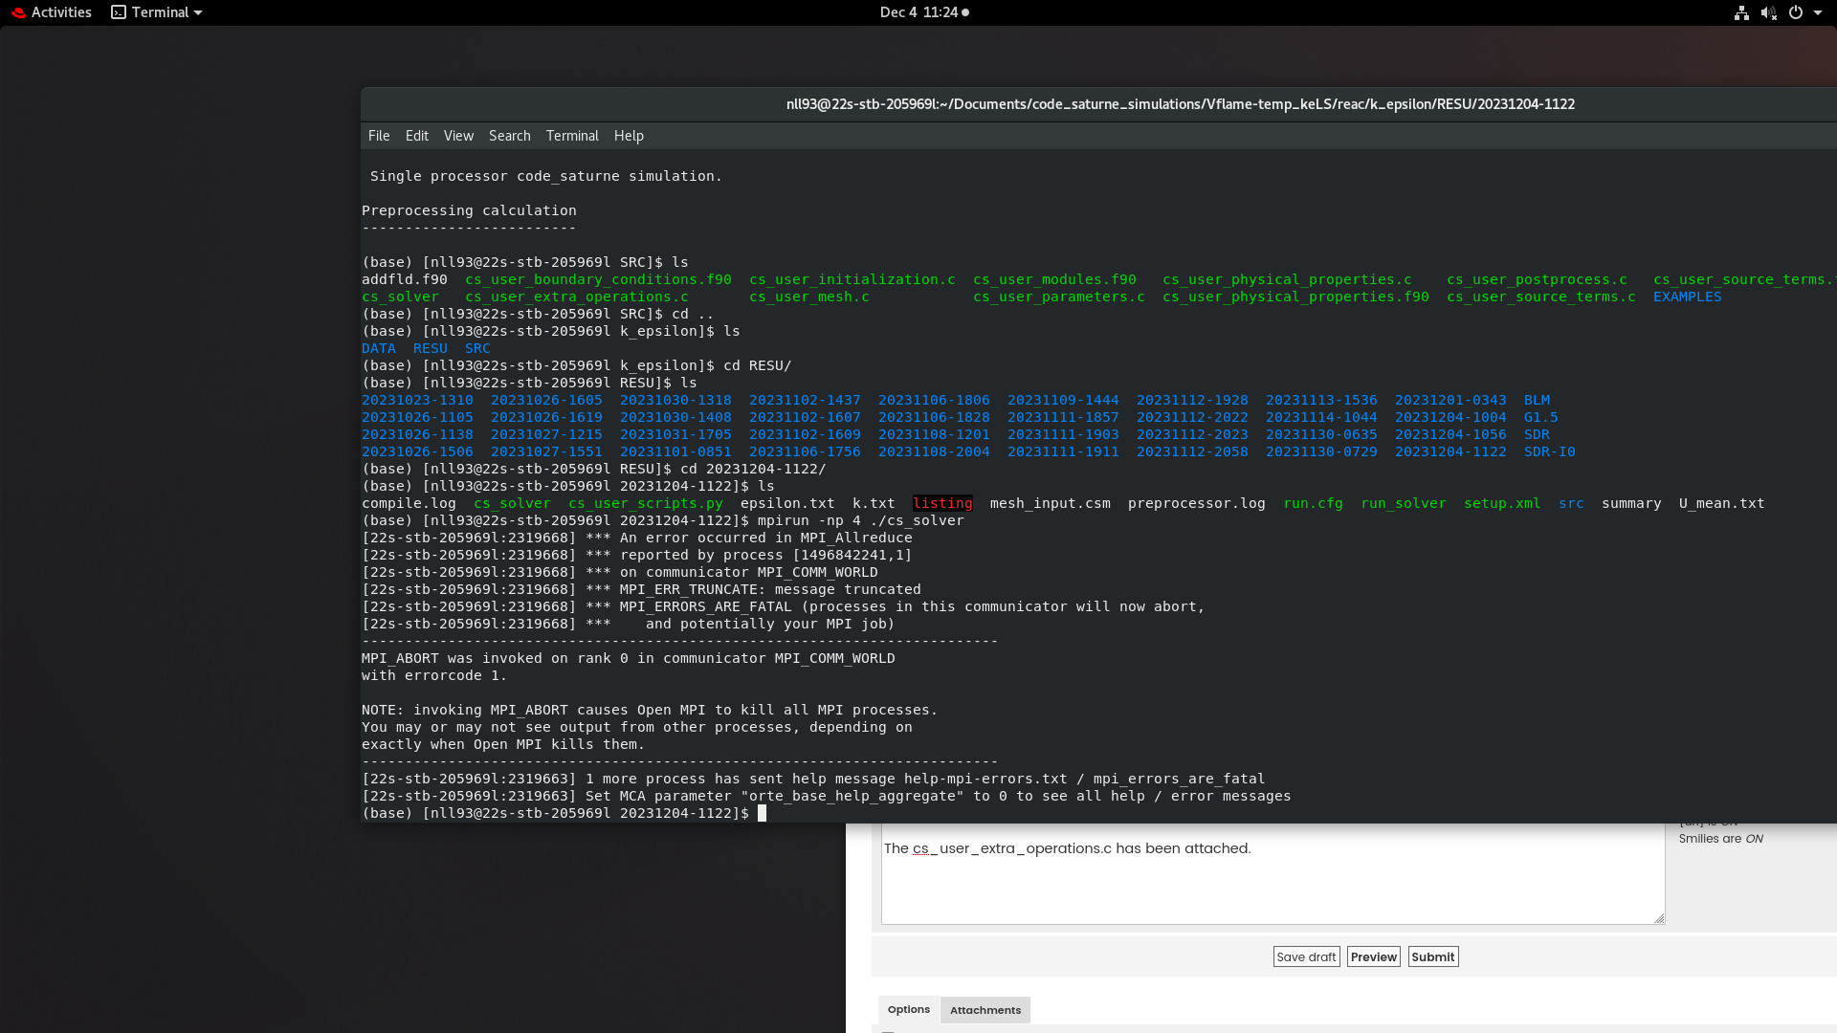Open the Edit menu in terminal

[416, 136]
